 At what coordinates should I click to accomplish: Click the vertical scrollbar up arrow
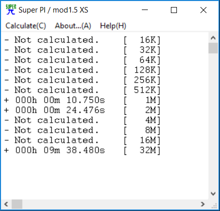click(x=213, y=38)
